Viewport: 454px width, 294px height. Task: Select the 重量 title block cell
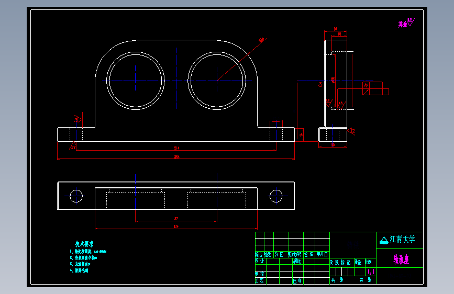pyautogui.click(x=358, y=263)
